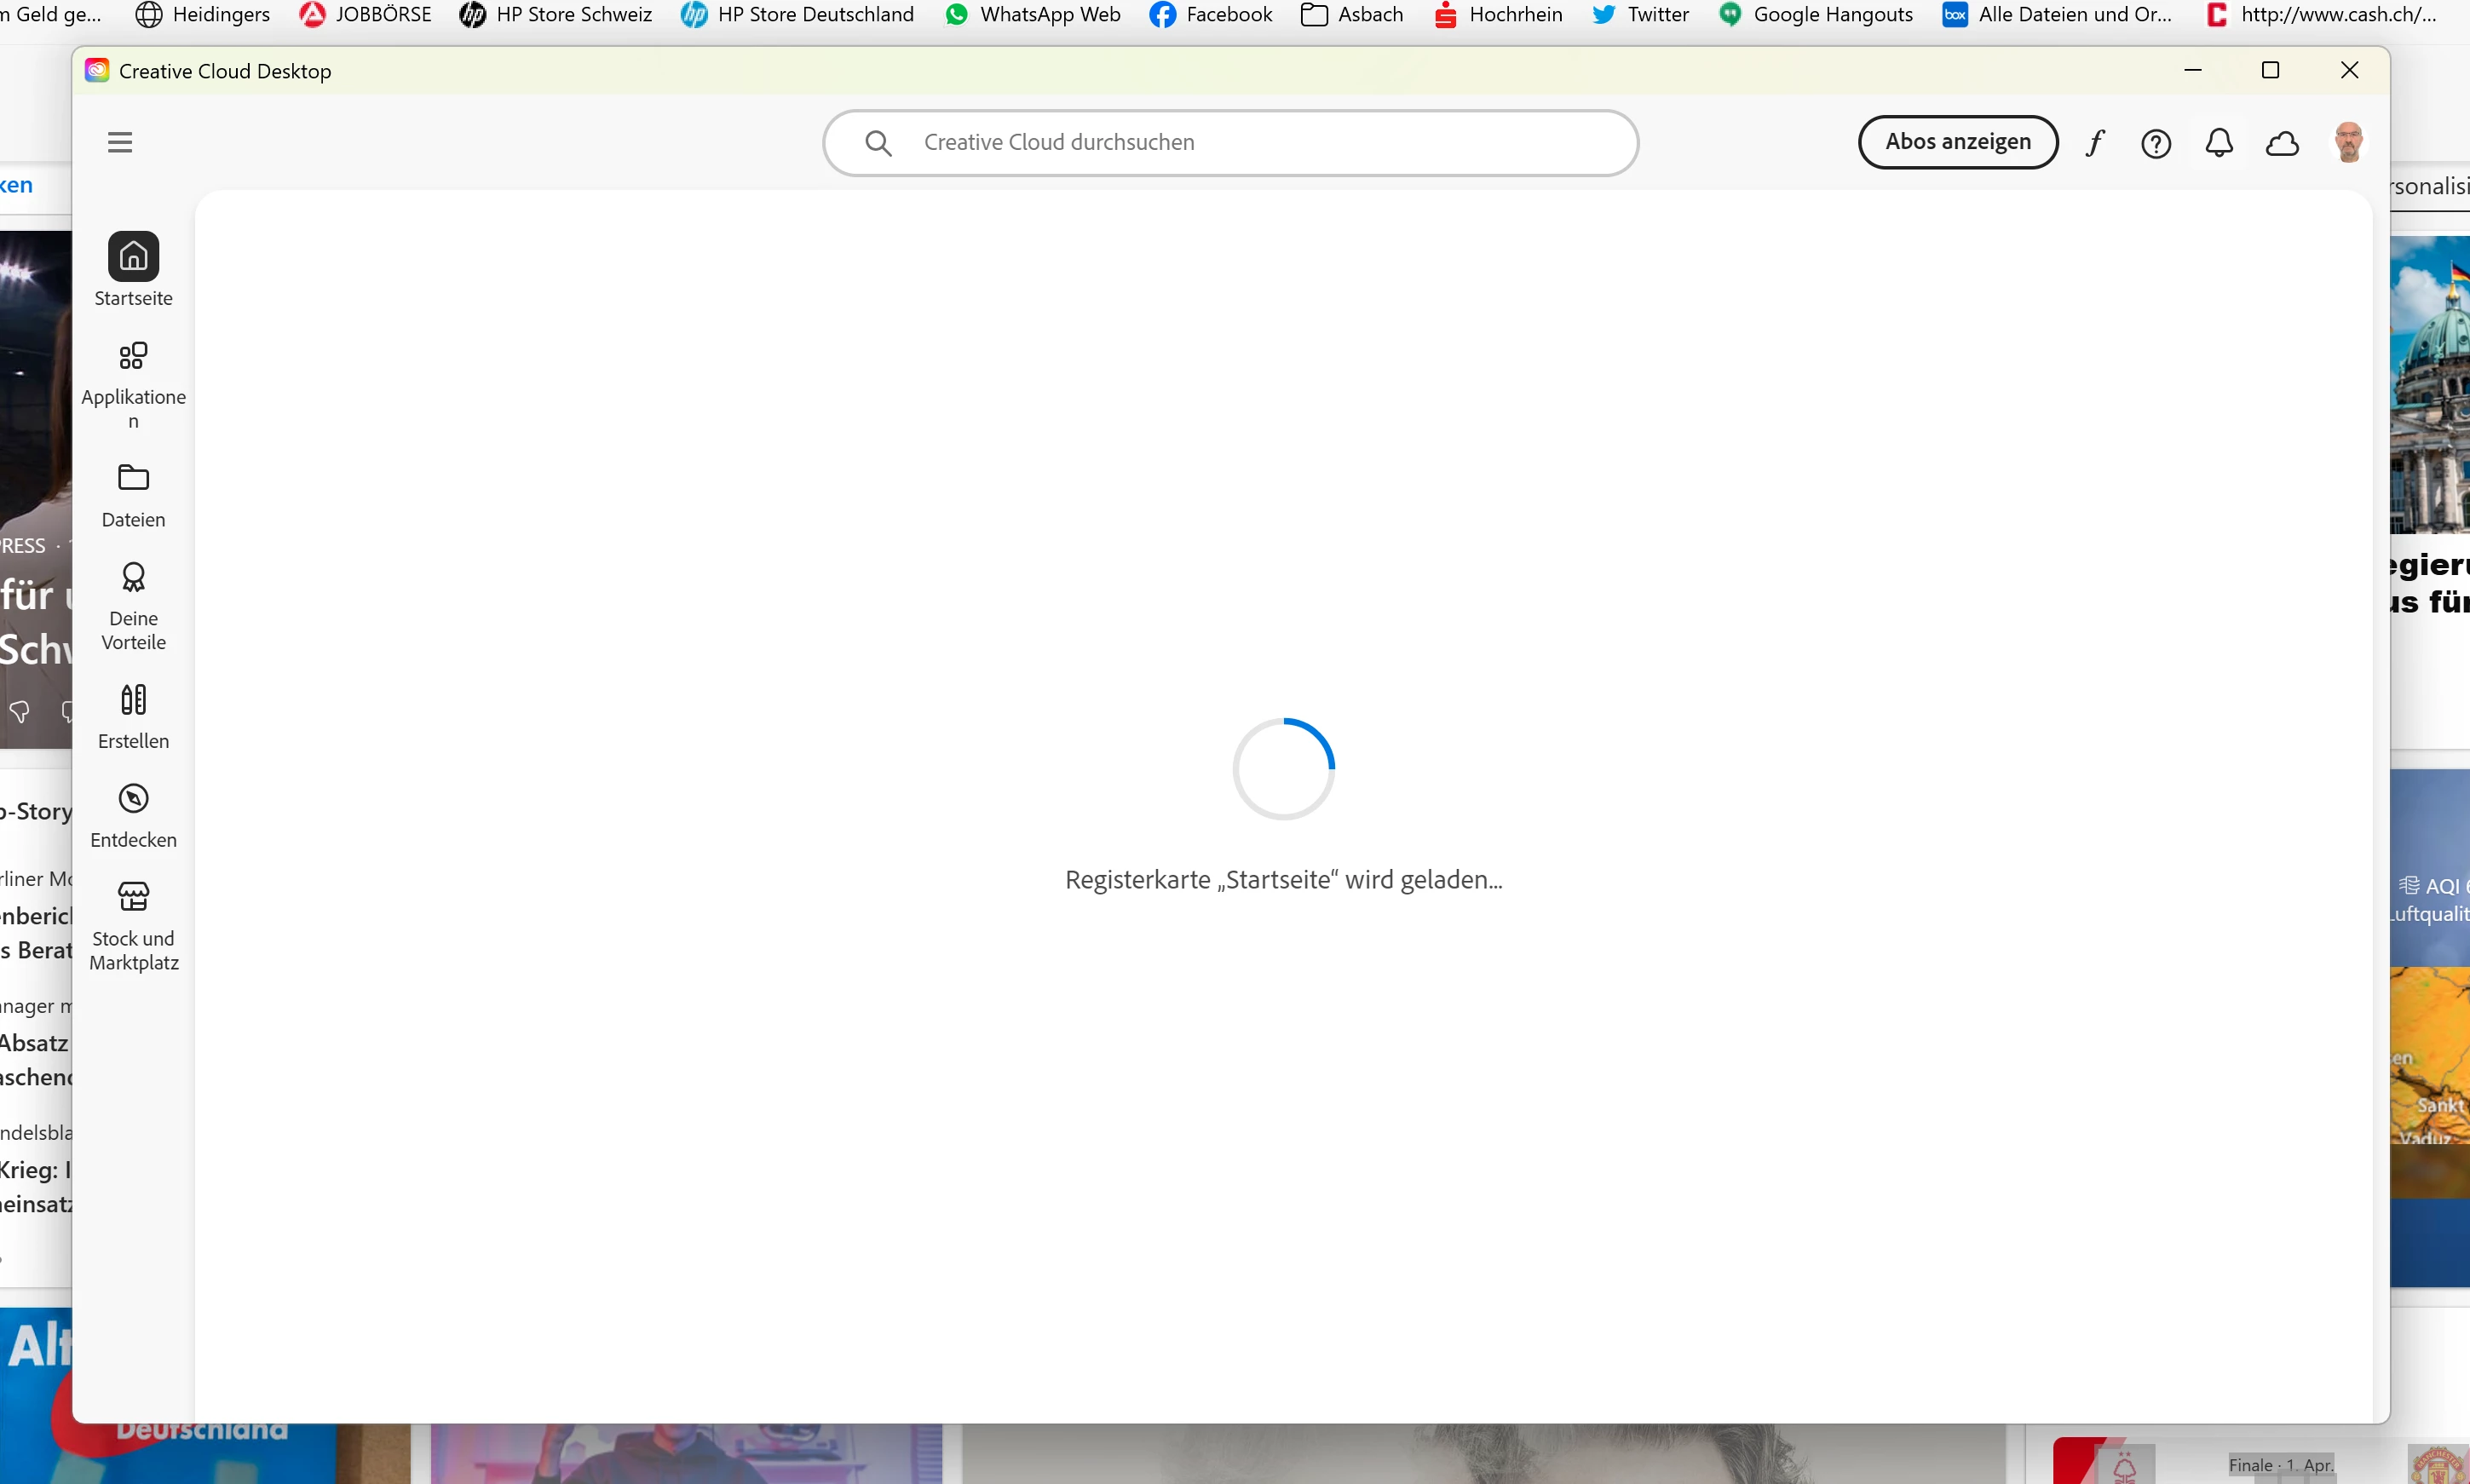Open Stock und Marktplatz storefront
2470x1484 pixels.
pos(133,897)
